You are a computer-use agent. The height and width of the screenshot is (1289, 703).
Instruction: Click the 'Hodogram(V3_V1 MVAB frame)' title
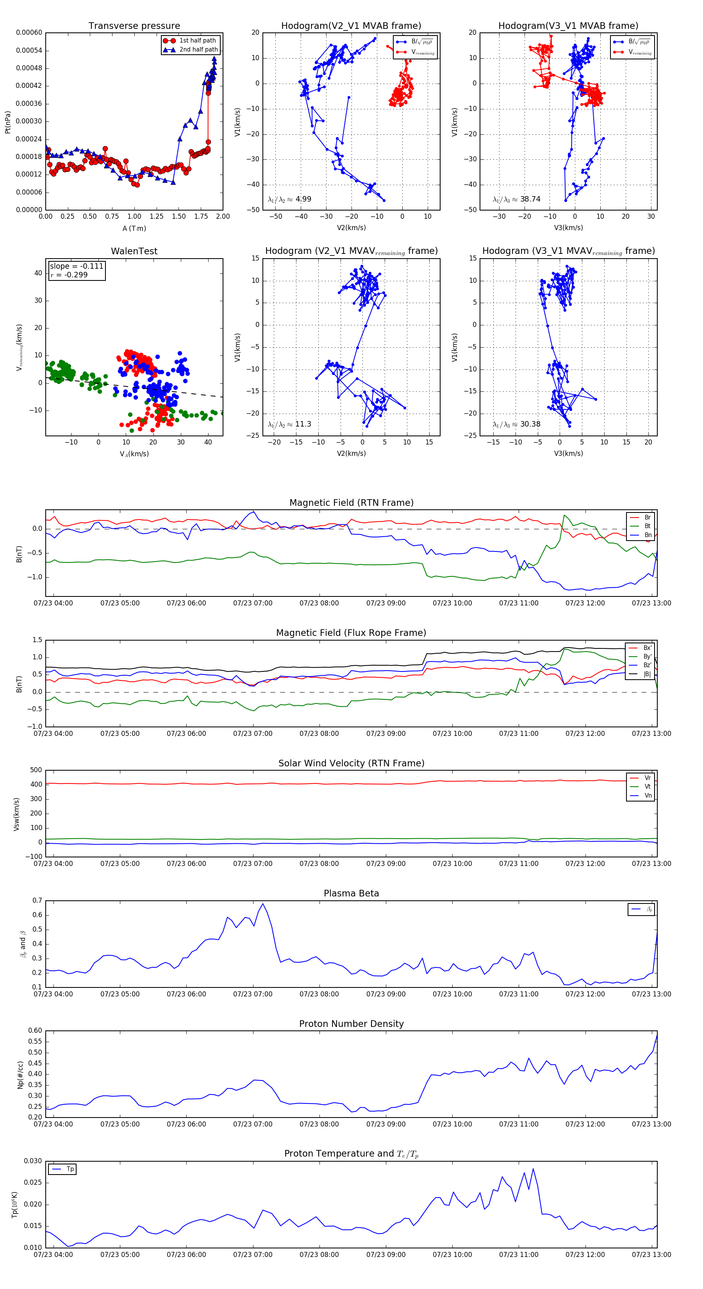568,26
